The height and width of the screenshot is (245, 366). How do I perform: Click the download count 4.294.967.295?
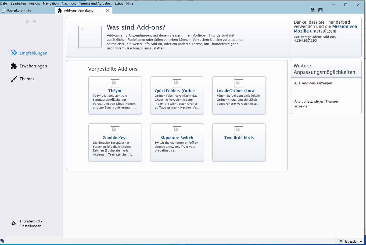(x=305, y=41)
